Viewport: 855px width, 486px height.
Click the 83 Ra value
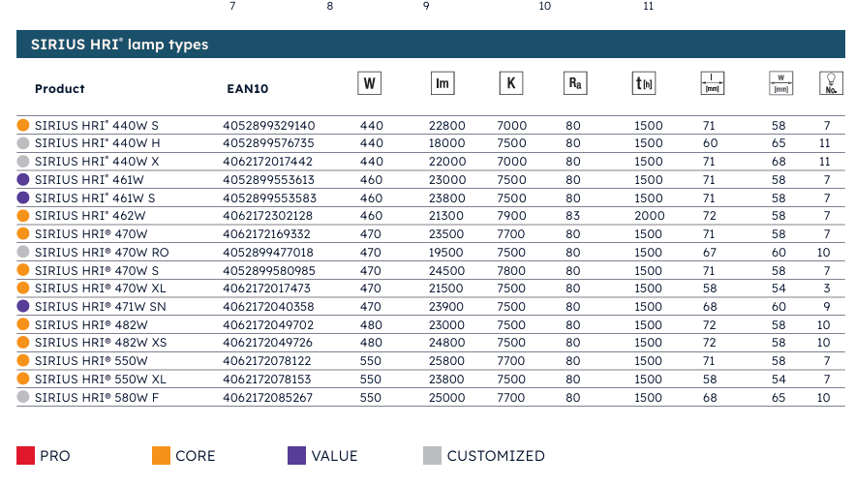(x=572, y=216)
